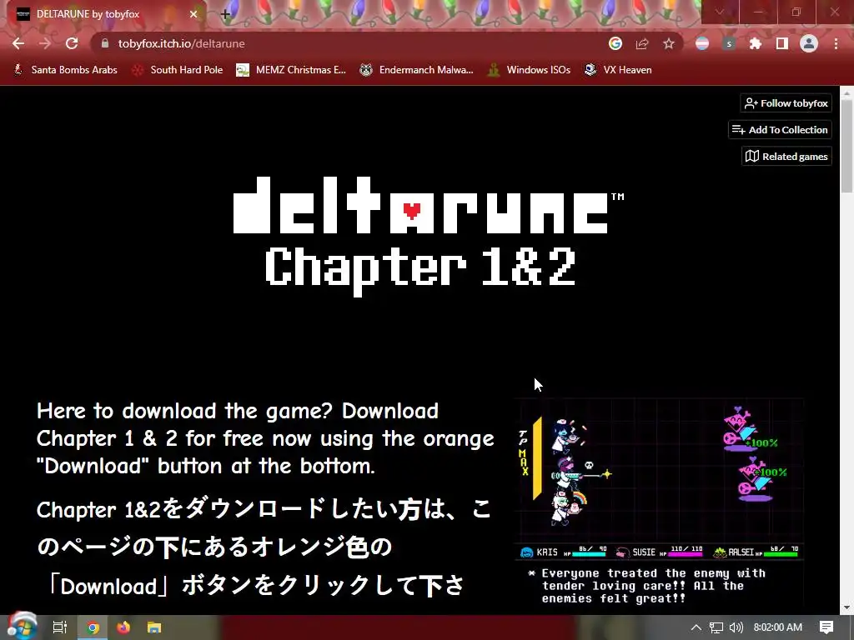Click the scrollbar down arrow

[x=847, y=607]
